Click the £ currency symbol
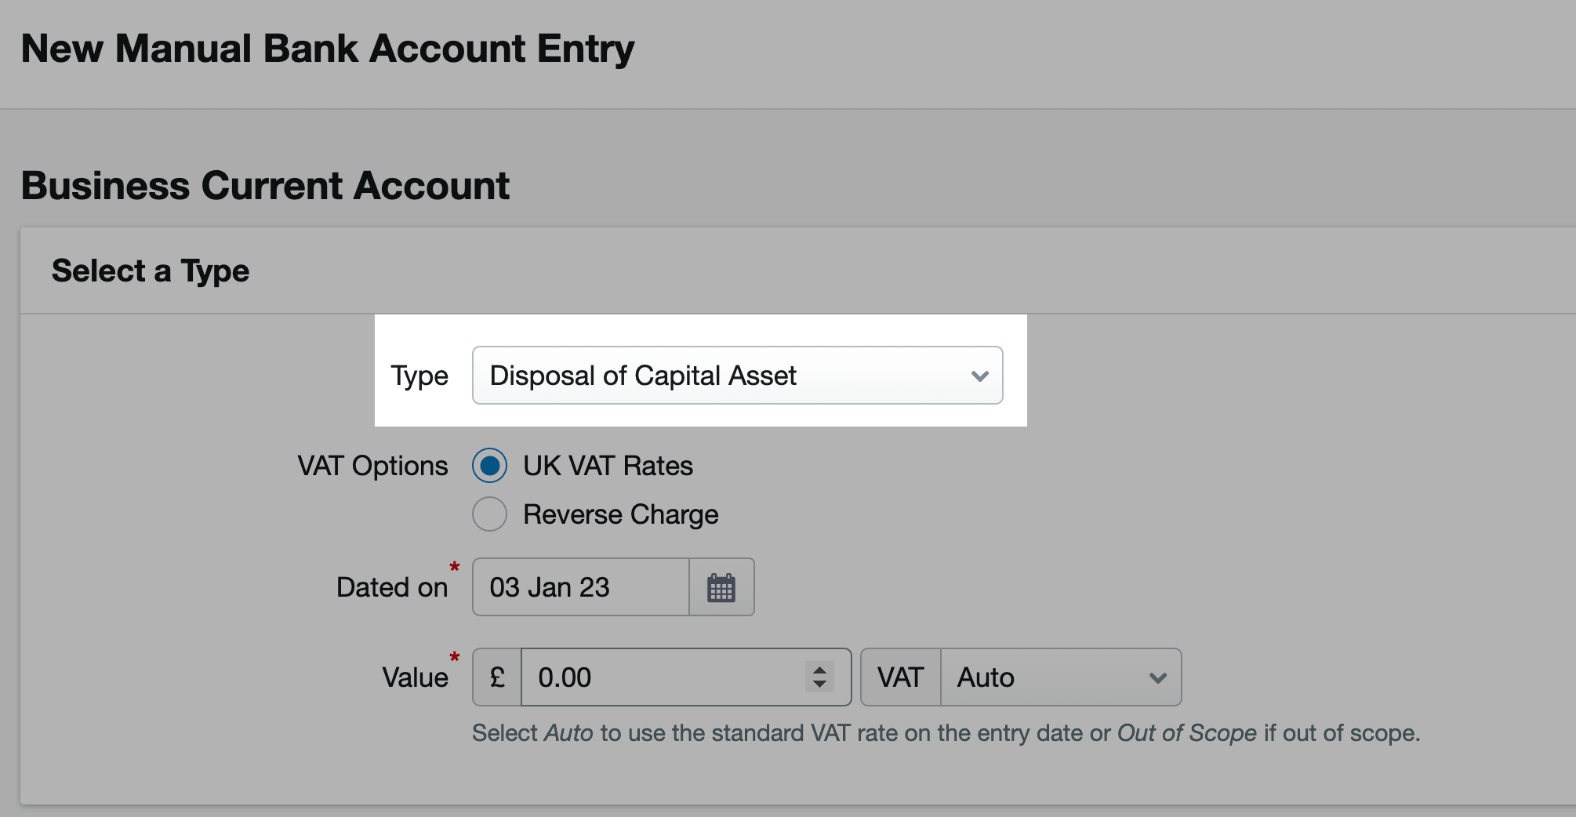 pyautogui.click(x=496, y=677)
